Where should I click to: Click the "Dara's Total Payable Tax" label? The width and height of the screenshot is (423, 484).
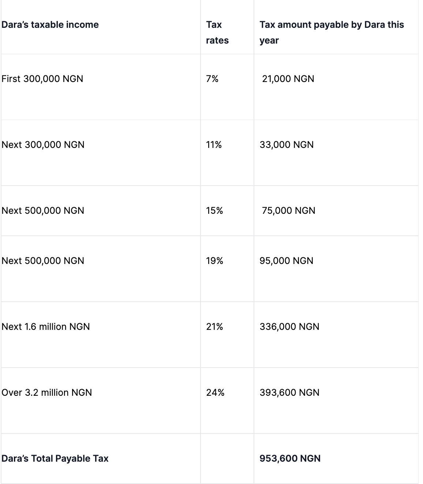55,459
